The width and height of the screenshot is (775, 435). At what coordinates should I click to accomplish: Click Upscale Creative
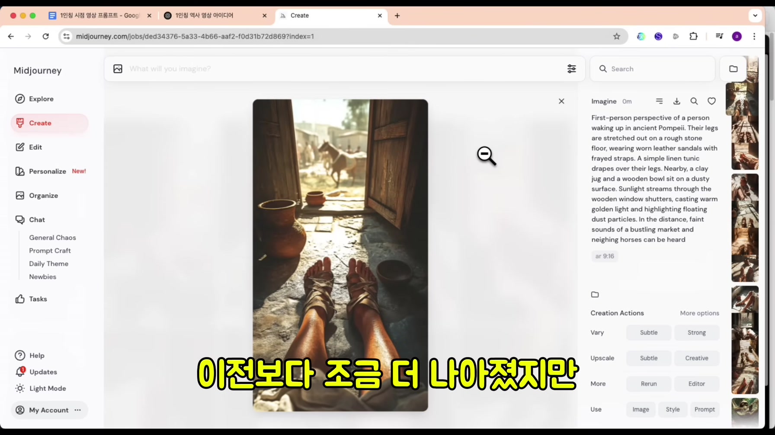(x=696, y=358)
